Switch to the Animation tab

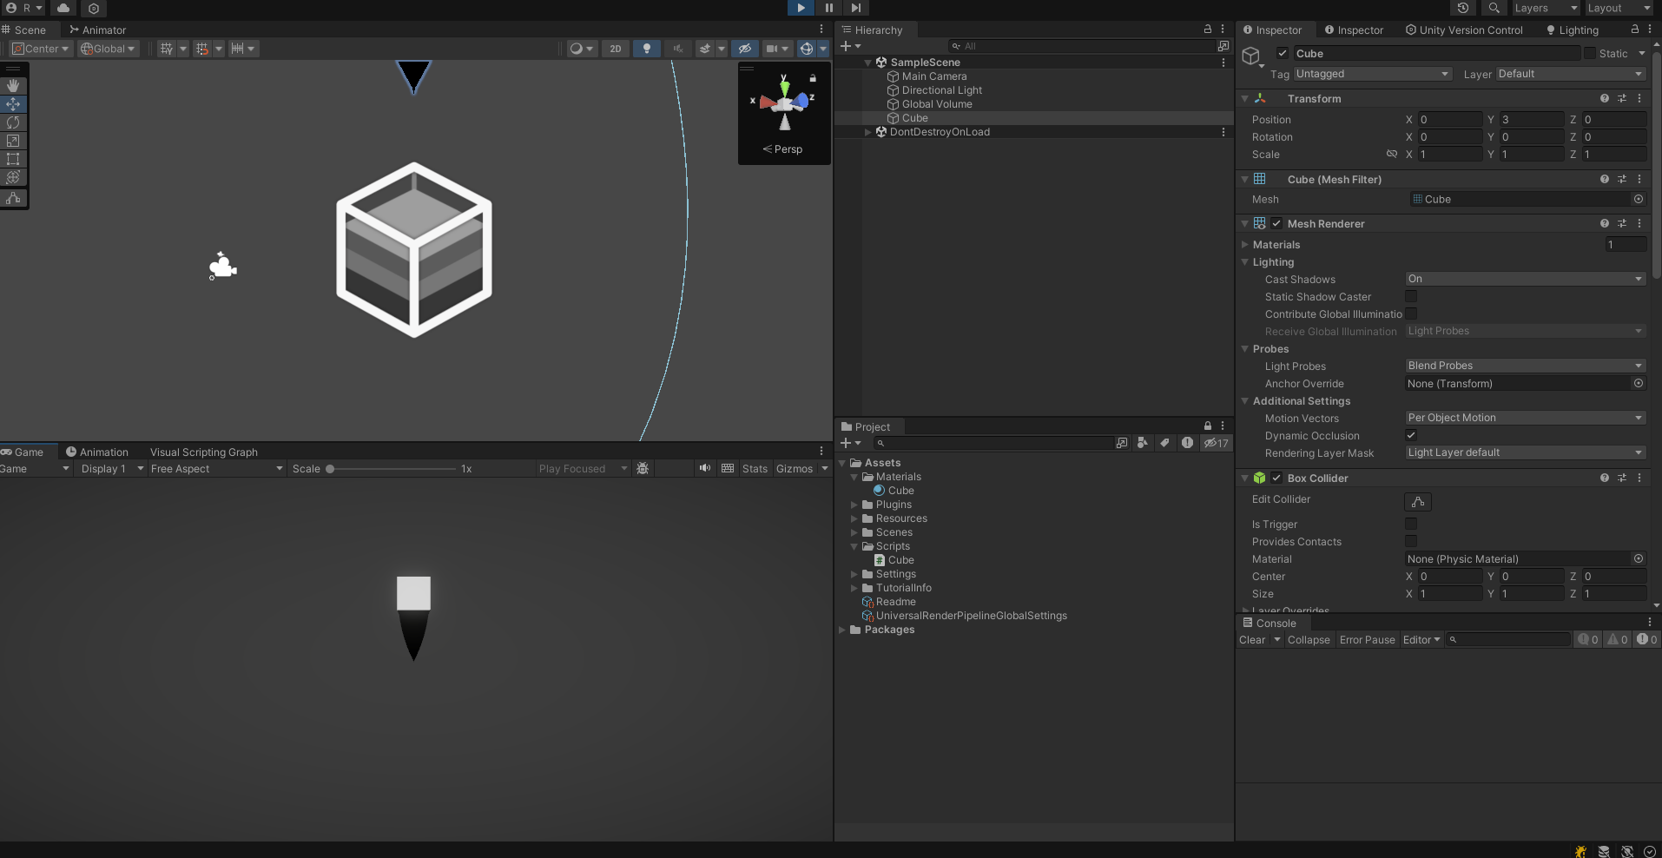tap(97, 452)
